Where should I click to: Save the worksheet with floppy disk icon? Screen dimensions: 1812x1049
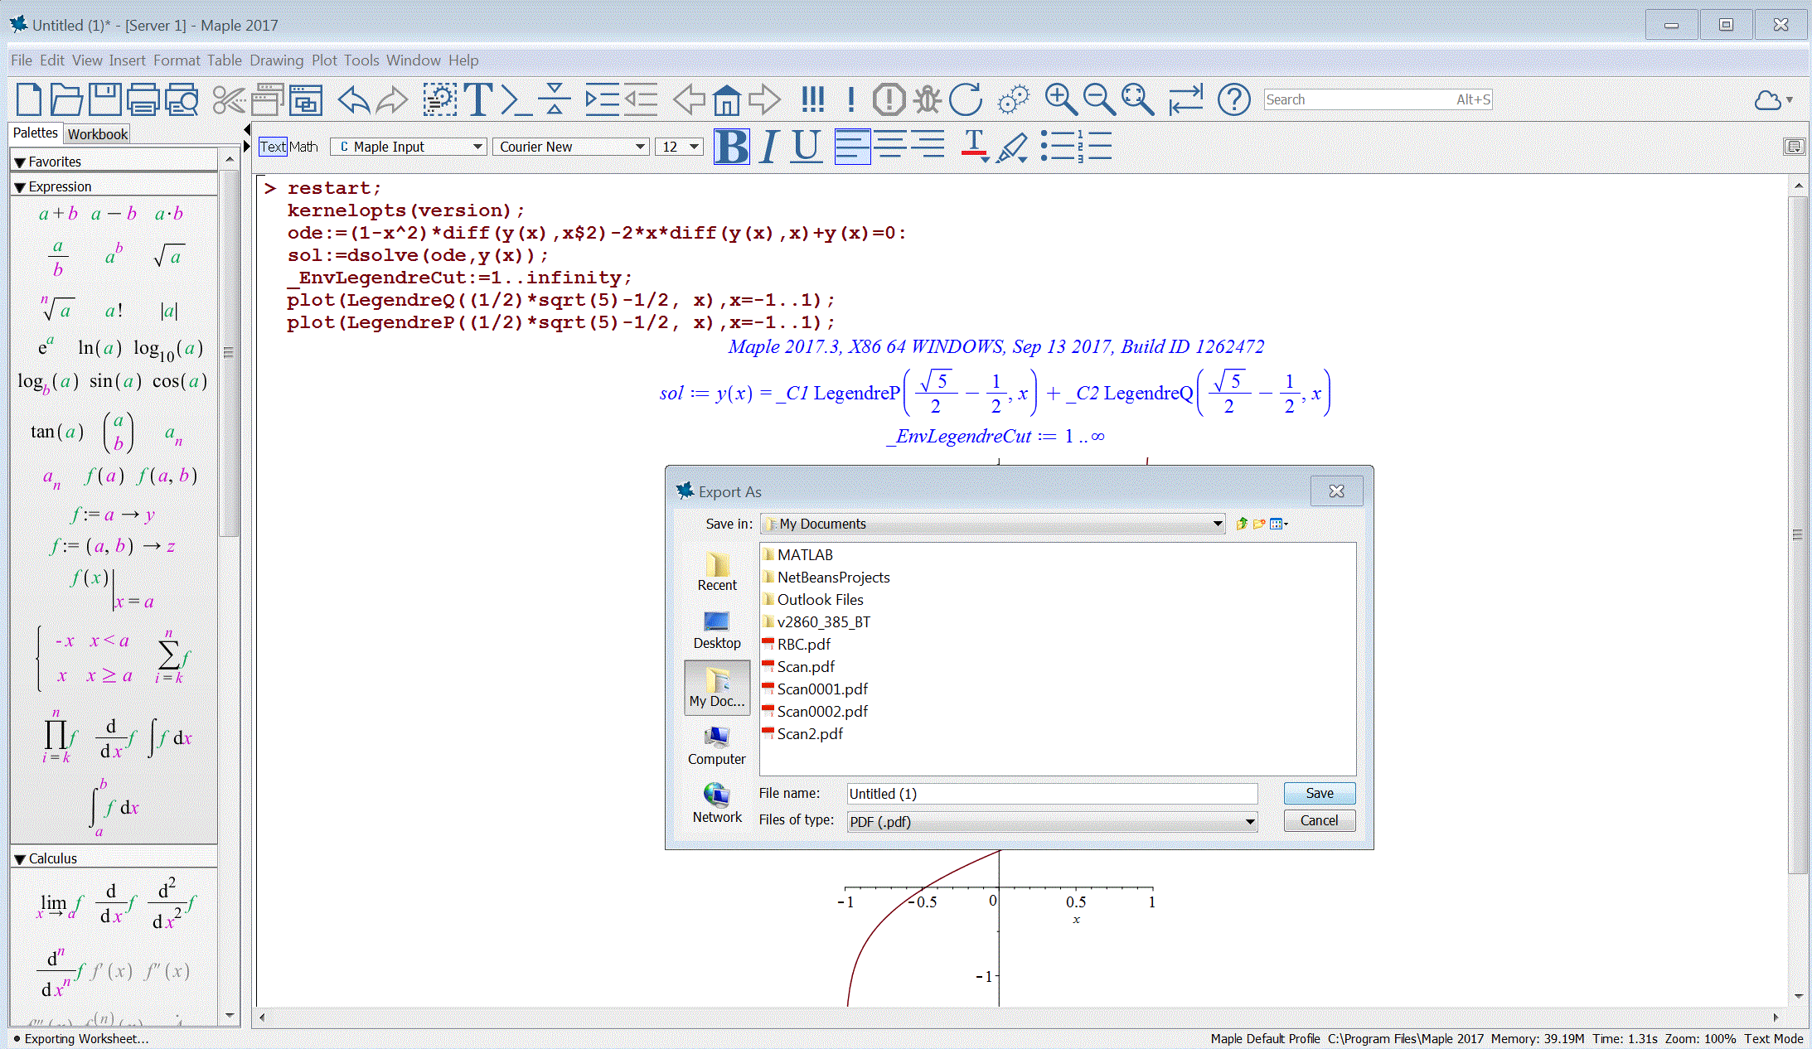(105, 99)
